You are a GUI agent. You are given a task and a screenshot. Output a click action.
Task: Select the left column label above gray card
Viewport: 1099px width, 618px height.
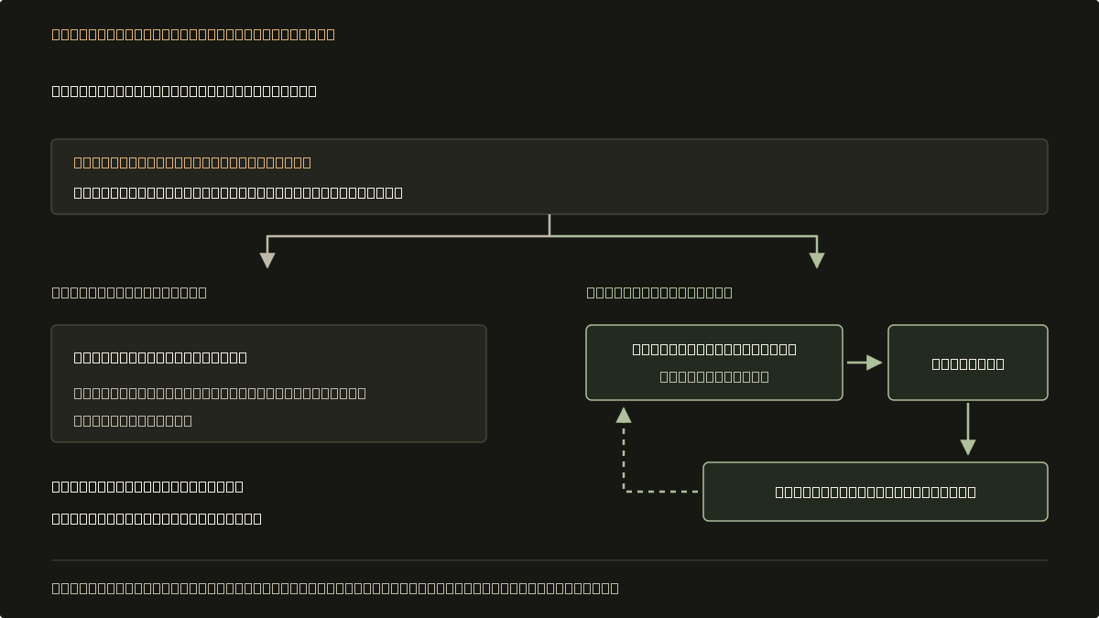click(x=129, y=292)
